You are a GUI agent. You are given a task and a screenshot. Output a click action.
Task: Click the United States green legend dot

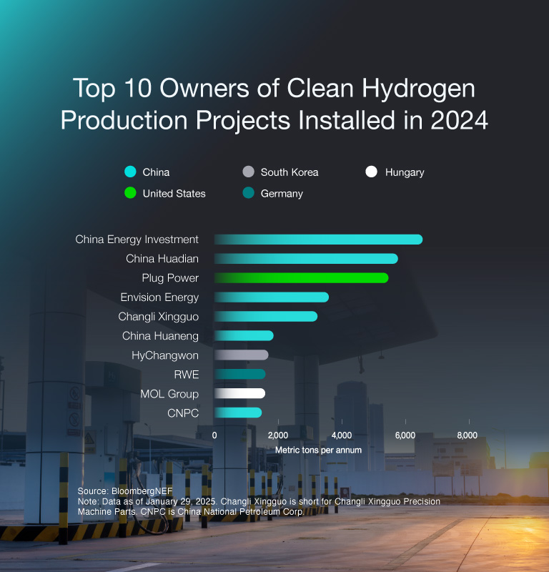pyautogui.click(x=130, y=193)
